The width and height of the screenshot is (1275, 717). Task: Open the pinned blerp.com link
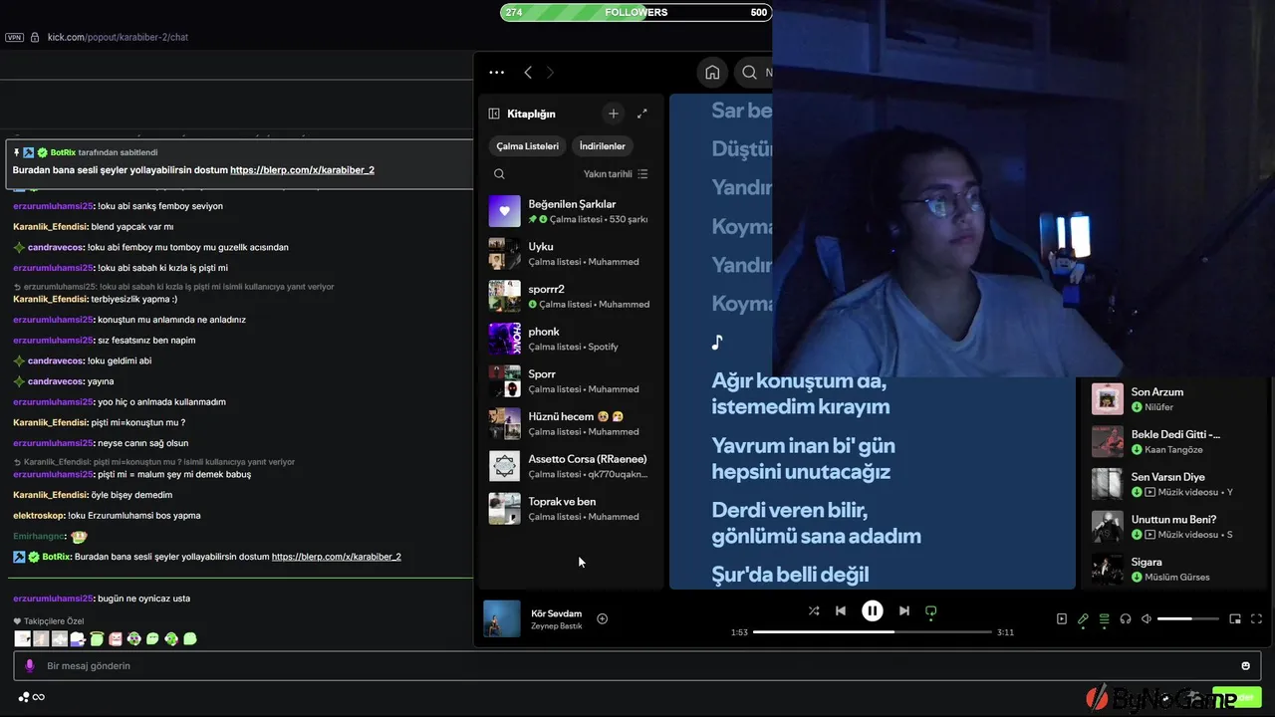pos(302,170)
